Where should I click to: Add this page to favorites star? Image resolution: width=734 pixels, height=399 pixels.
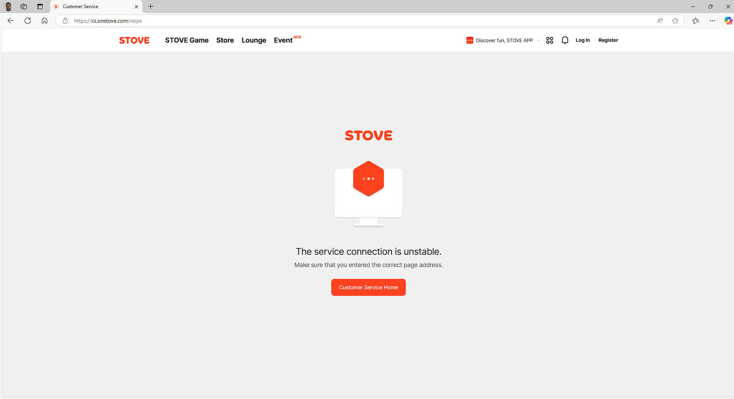click(x=675, y=21)
